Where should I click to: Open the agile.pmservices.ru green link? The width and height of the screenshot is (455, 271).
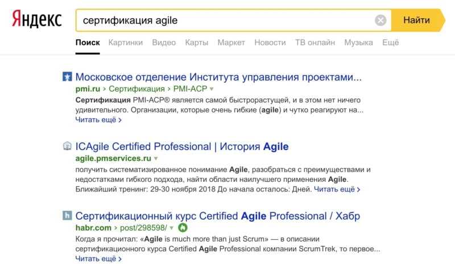[113, 159]
